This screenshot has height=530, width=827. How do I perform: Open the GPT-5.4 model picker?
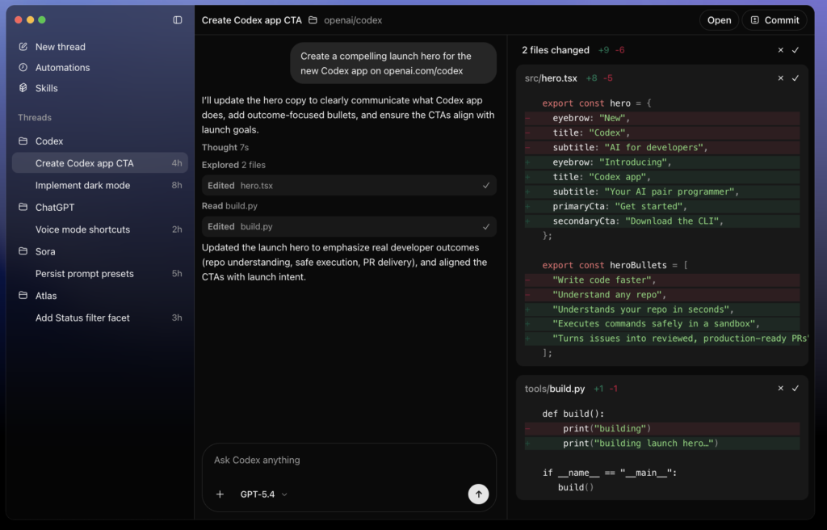coord(260,494)
